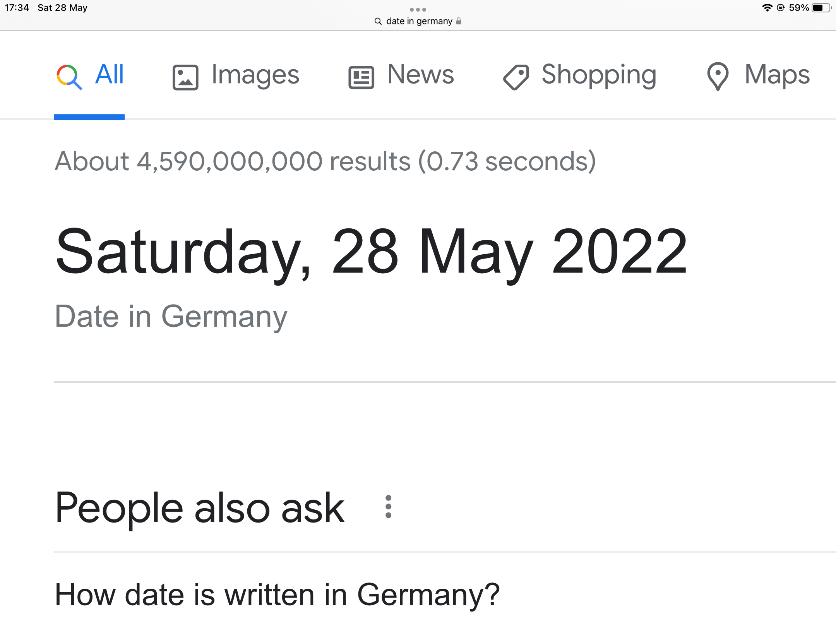Image resolution: width=836 pixels, height=627 pixels.
Task: Open the People also ask three-dot menu
Action: tap(389, 507)
